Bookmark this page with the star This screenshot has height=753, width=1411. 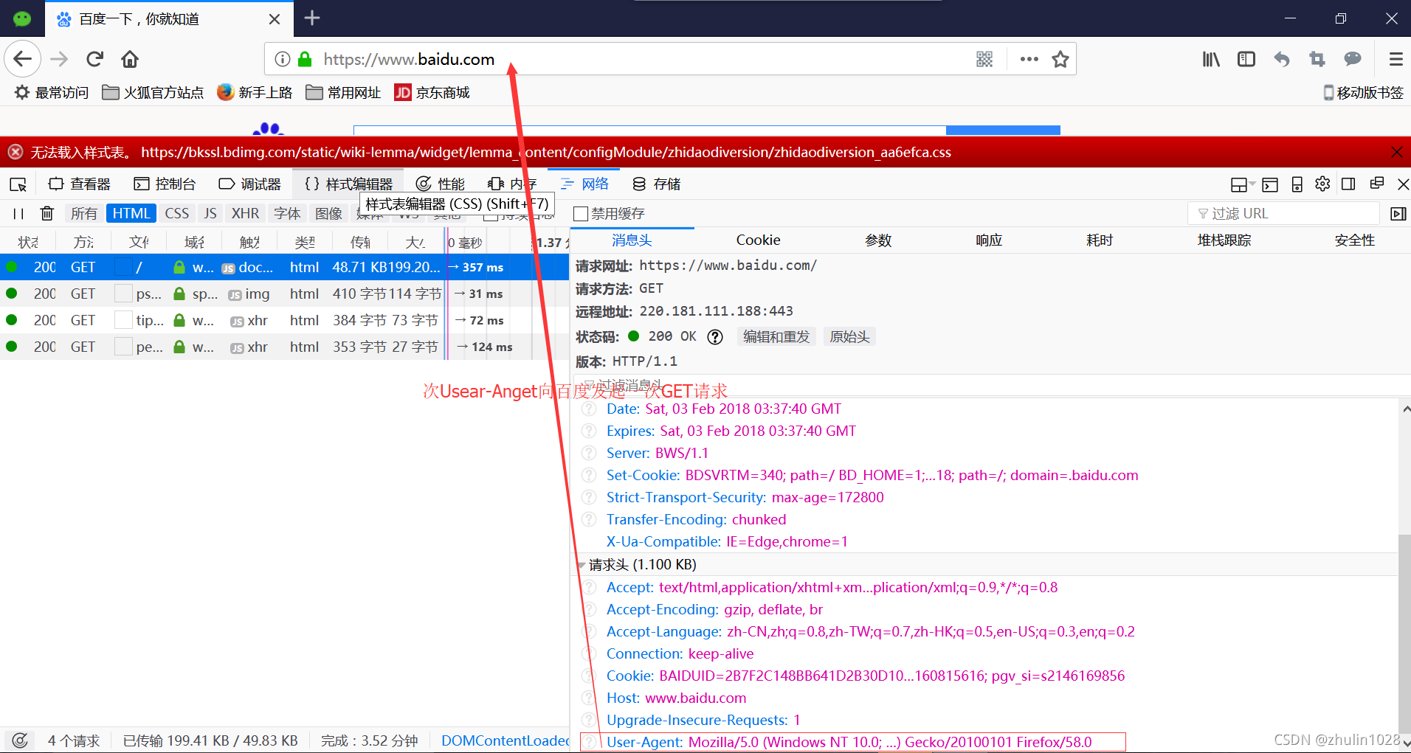pos(1060,59)
